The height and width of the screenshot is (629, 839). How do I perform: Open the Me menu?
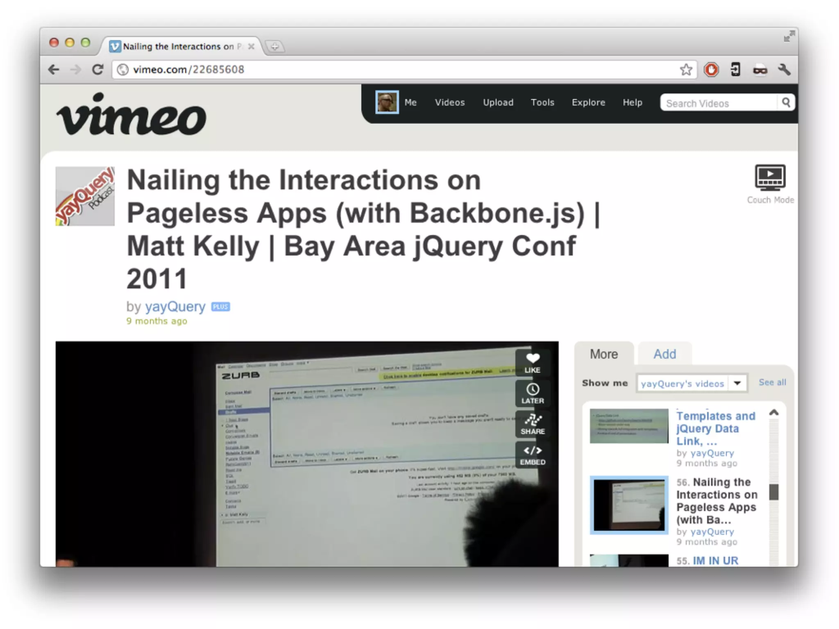click(x=410, y=102)
